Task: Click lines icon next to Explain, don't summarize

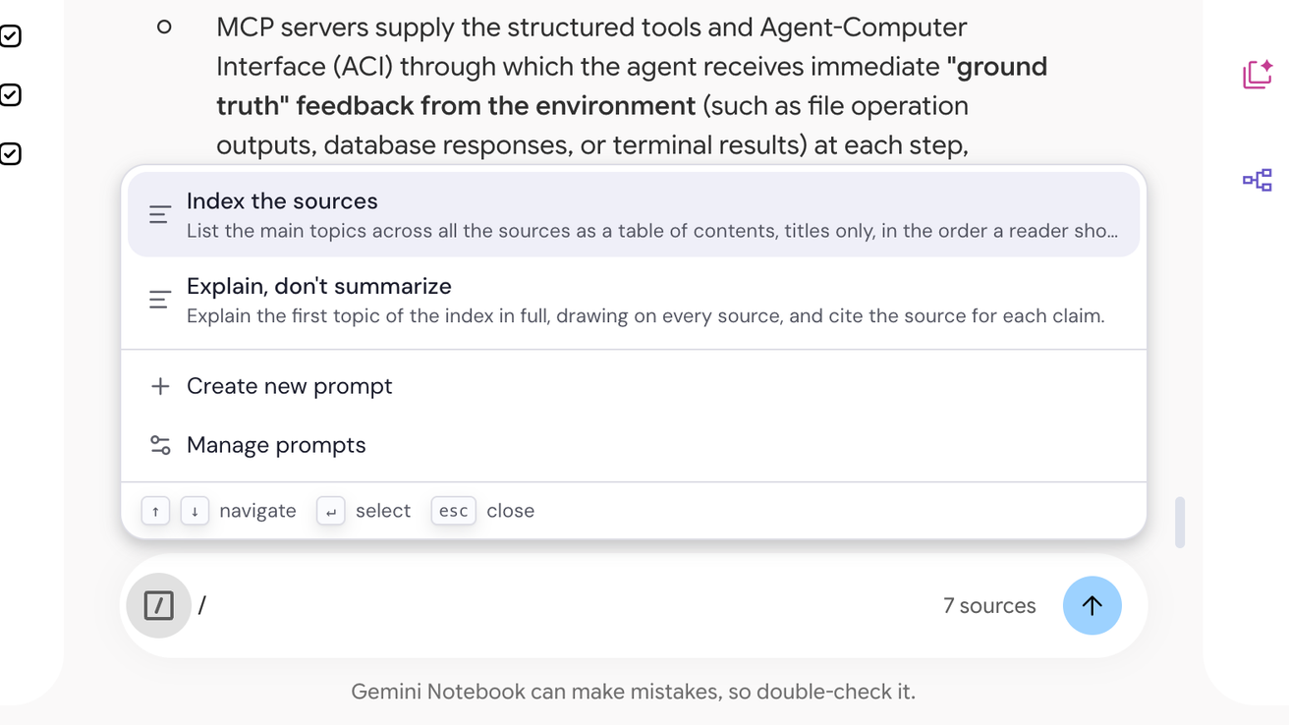Action: (x=160, y=300)
